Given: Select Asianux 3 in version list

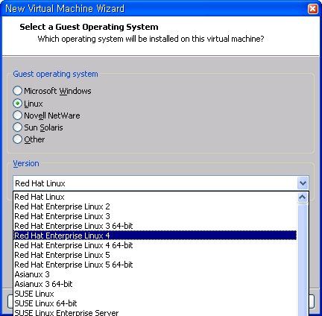Looking at the screenshot, I should pyautogui.click(x=155, y=274).
